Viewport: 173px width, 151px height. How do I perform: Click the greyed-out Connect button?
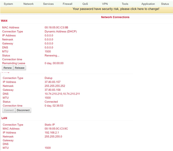click(x=9, y=110)
